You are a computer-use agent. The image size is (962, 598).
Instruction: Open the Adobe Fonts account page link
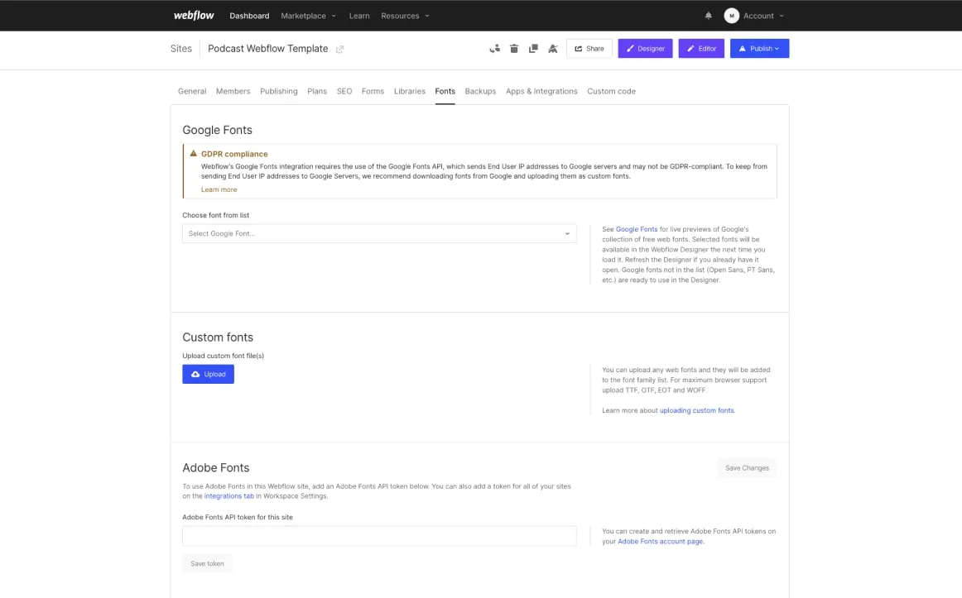tap(660, 542)
